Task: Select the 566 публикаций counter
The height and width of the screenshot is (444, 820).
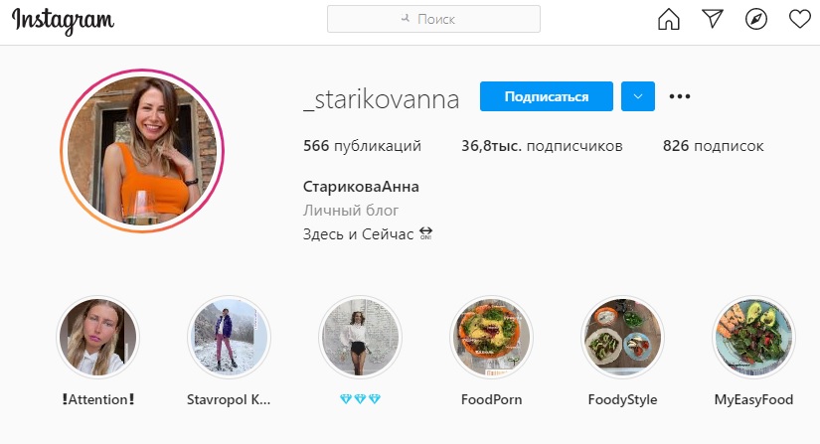Action: (x=362, y=146)
